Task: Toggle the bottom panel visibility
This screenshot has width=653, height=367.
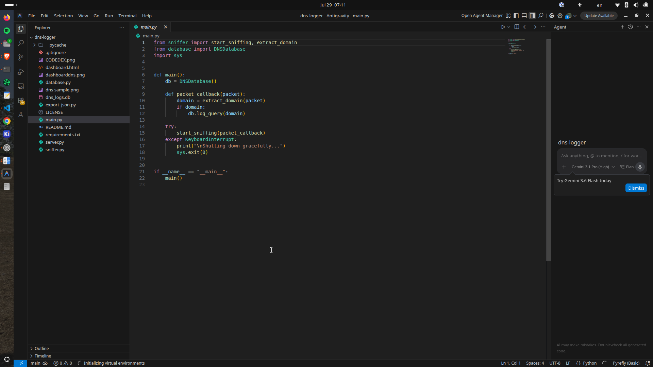Action: pos(524,16)
